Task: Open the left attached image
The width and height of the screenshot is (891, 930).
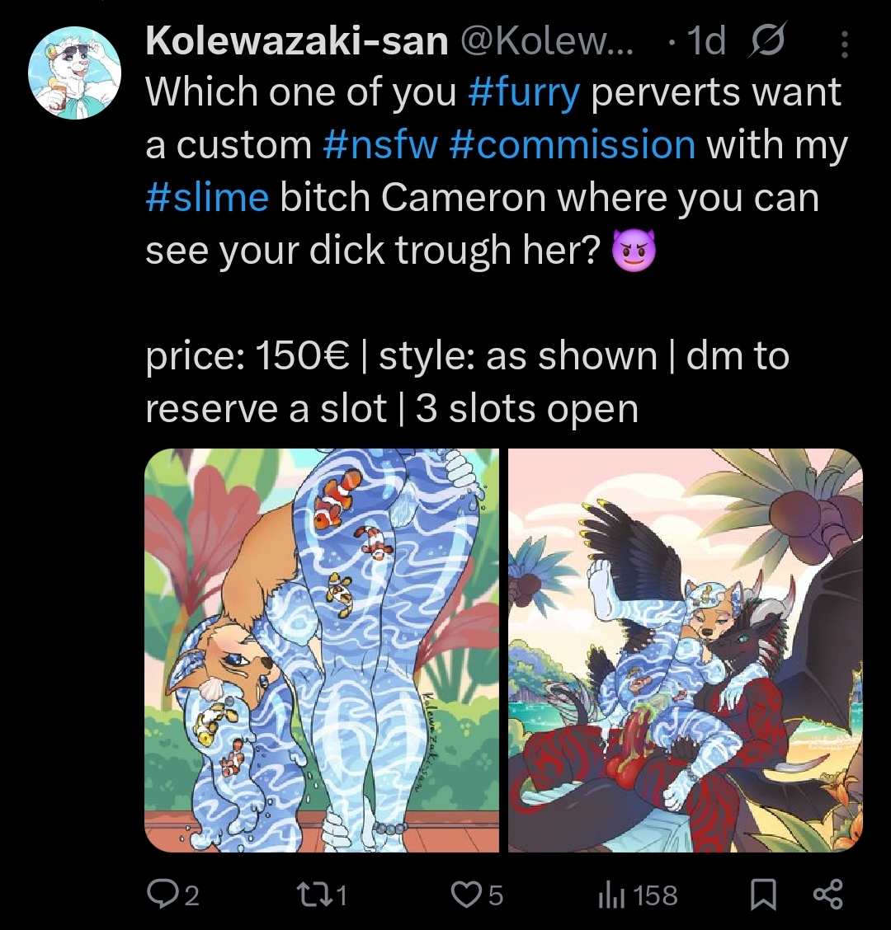Action: (322, 650)
